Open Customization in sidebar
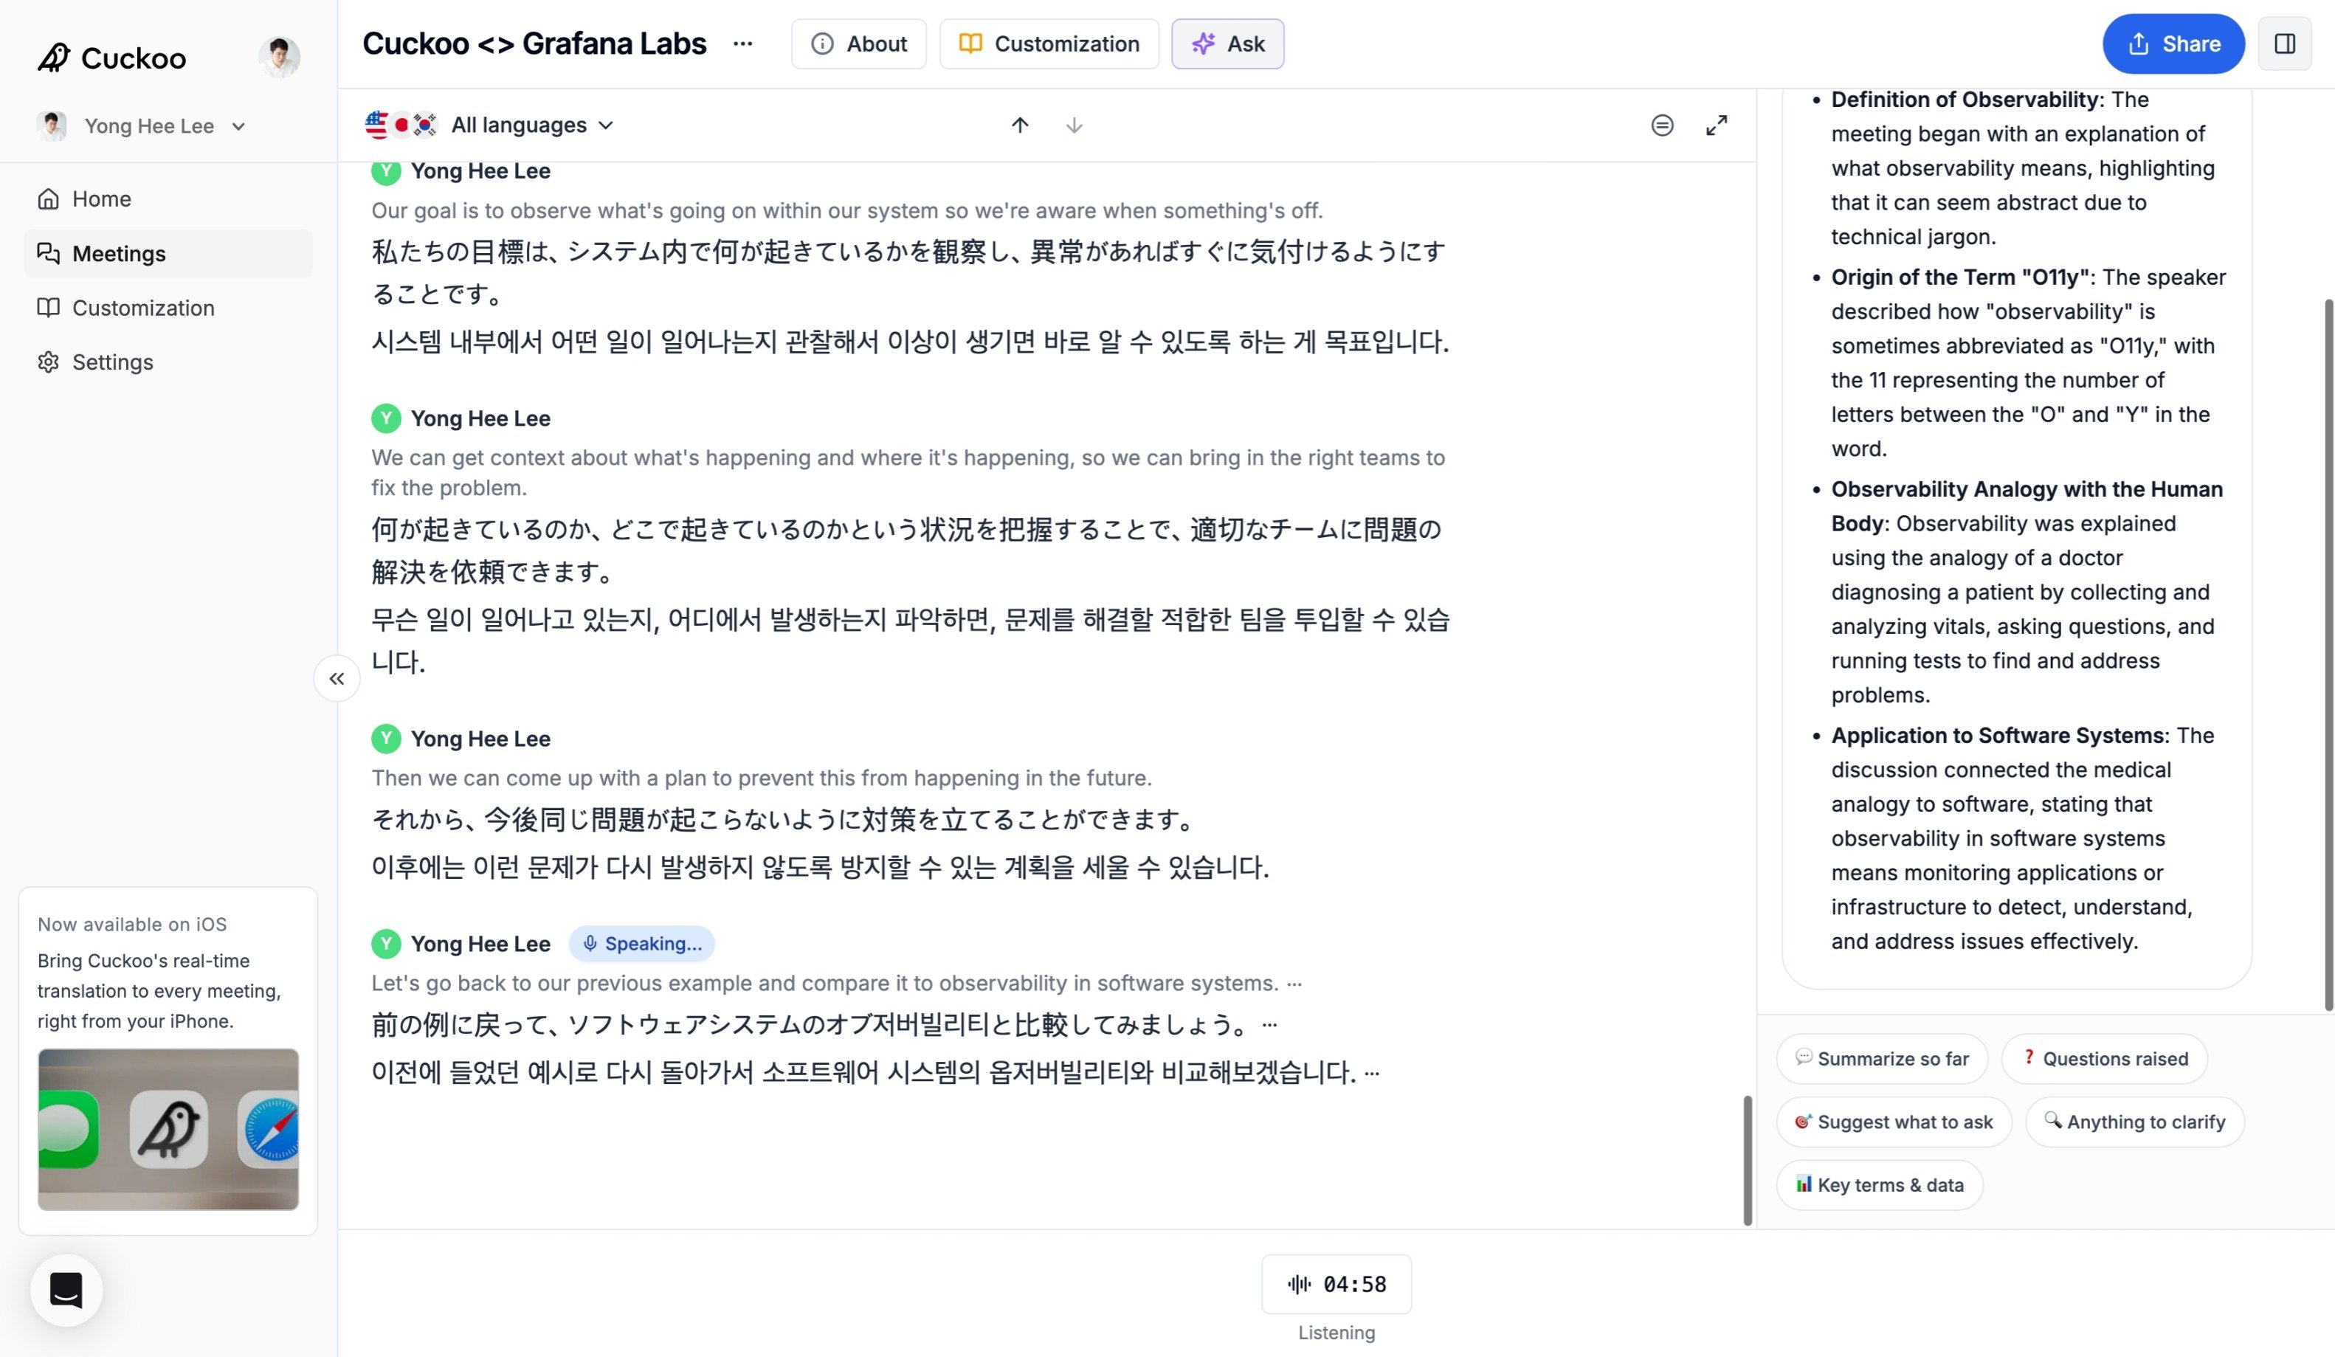The width and height of the screenshot is (2335, 1357). pos(168,308)
